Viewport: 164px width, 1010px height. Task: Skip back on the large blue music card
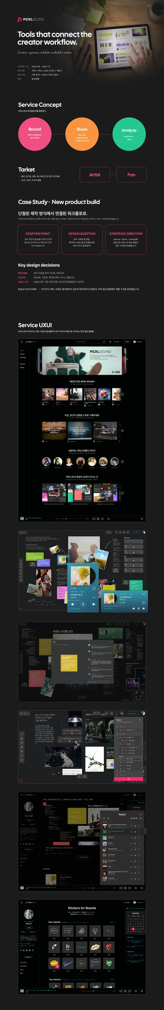tap(72, 604)
